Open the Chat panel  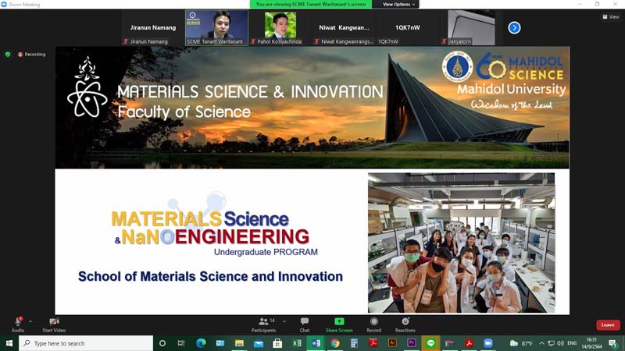click(305, 321)
